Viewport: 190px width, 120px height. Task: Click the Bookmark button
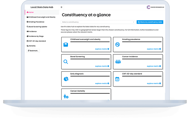pos(33,51)
